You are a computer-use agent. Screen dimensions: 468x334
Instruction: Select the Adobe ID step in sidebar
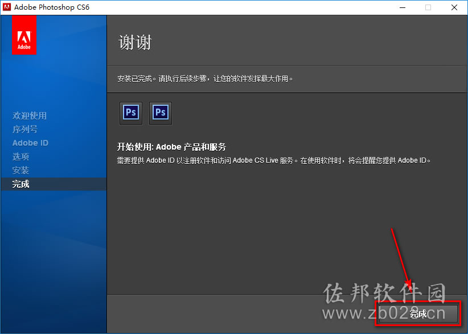pos(30,143)
